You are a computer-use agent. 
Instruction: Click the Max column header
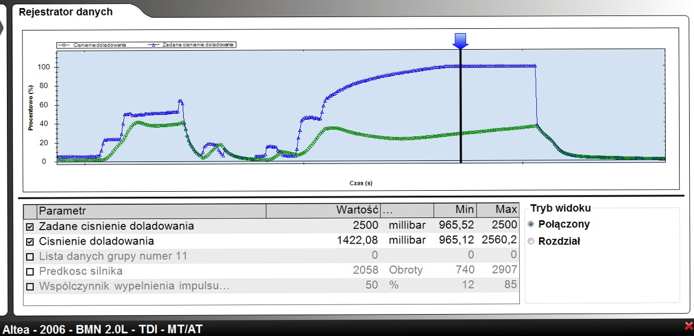pyautogui.click(x=498, y=211)
